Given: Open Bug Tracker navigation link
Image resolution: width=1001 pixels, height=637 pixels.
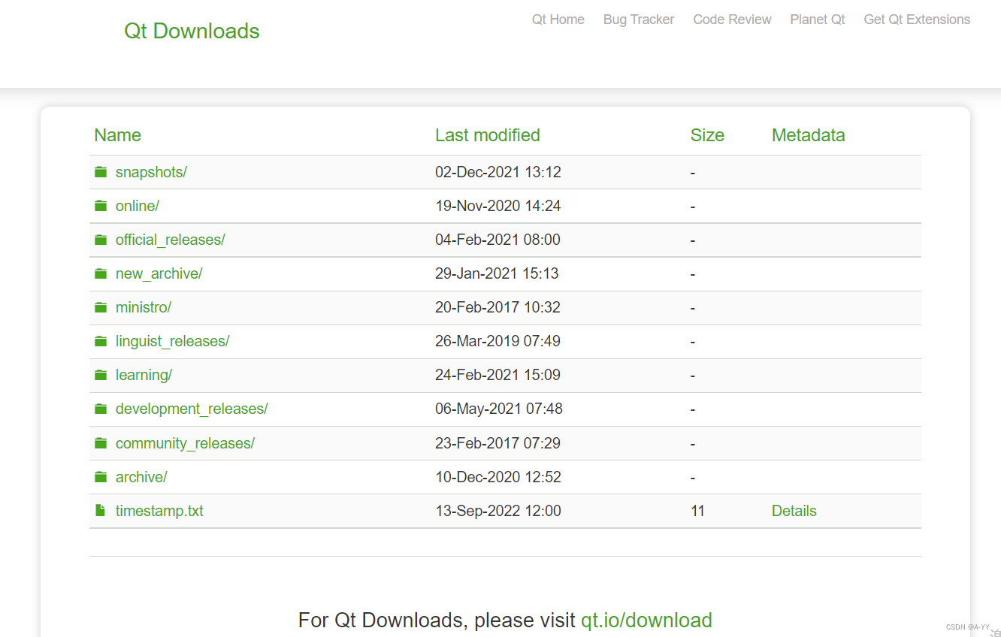Looking at the screenshot, I should click(x=639, y=20).
